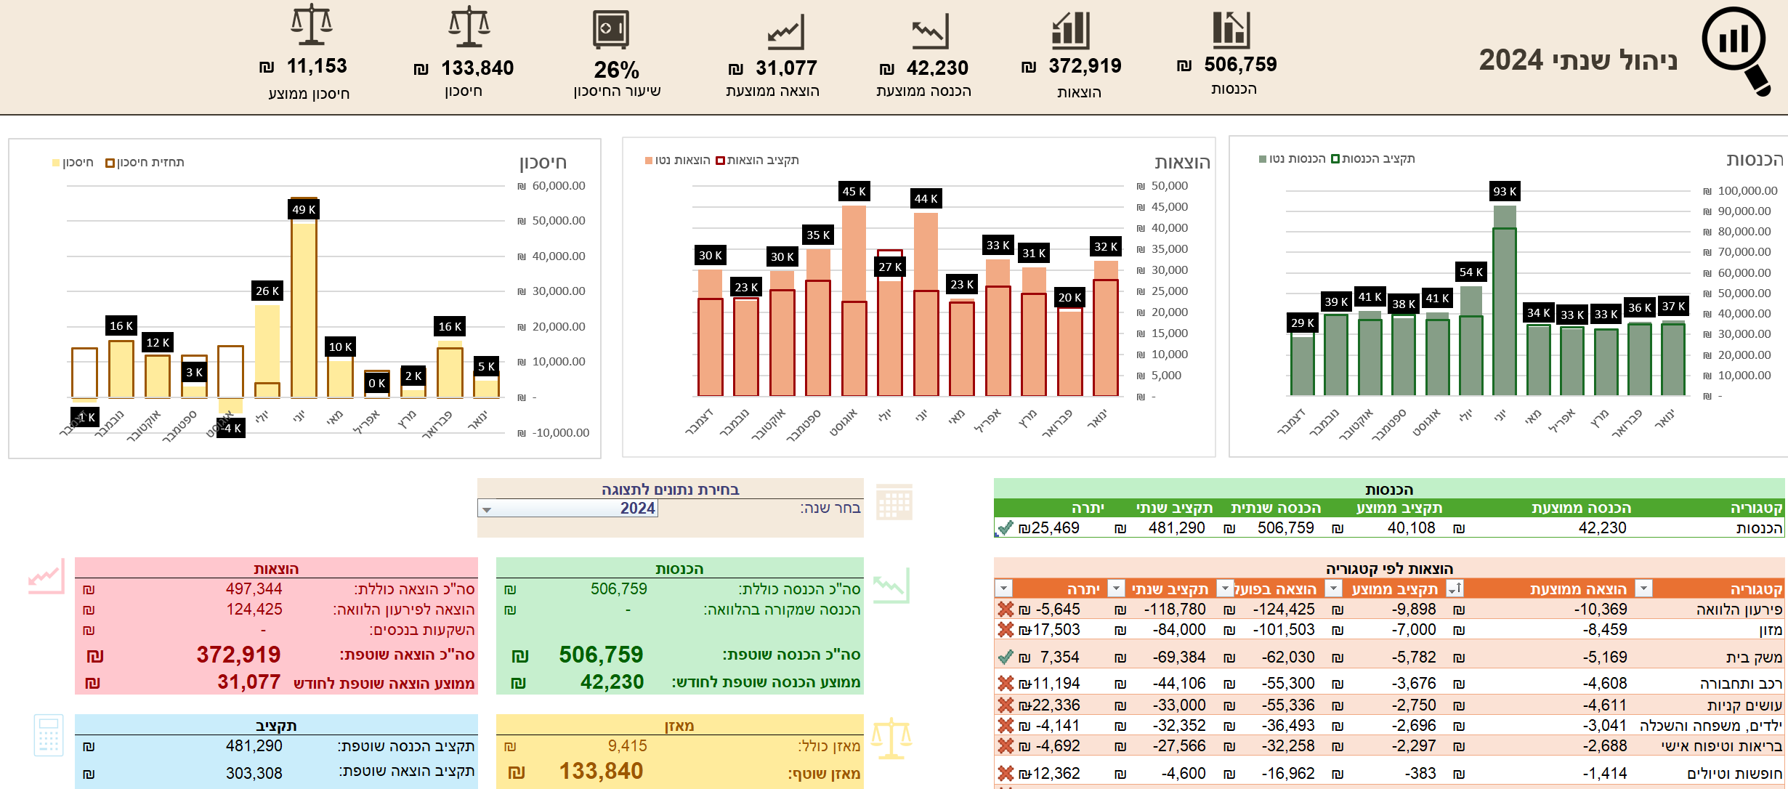Open the הוצאה ממוצעת sorted filter dropdown
Image resolution: width=1788 pixels, height=789 pixels.
click(1455, 588)
